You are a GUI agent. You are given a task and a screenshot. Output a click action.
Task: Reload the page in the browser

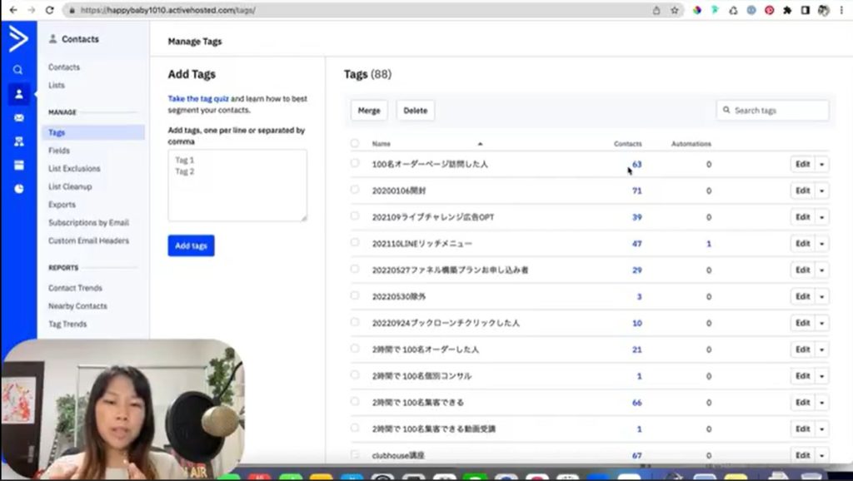tap(49, 10)
